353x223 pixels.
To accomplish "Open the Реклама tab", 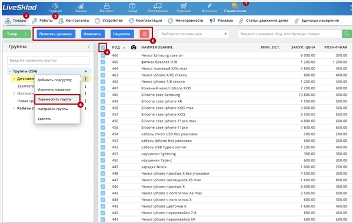I will [x=221, y=21].
